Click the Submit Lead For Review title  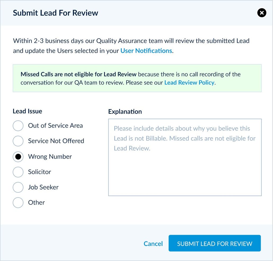56,13
